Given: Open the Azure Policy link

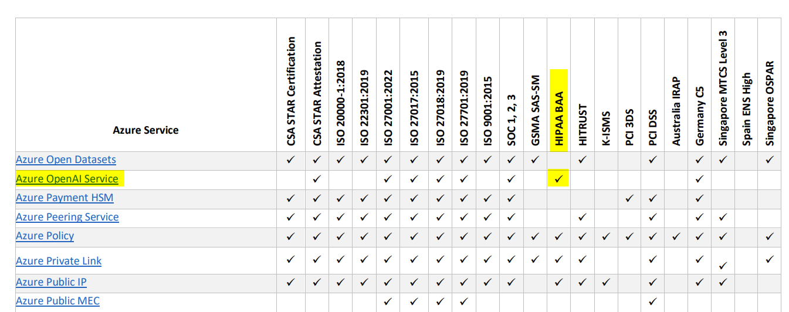Looking at the screenshot, I should [x=45, y=236].
